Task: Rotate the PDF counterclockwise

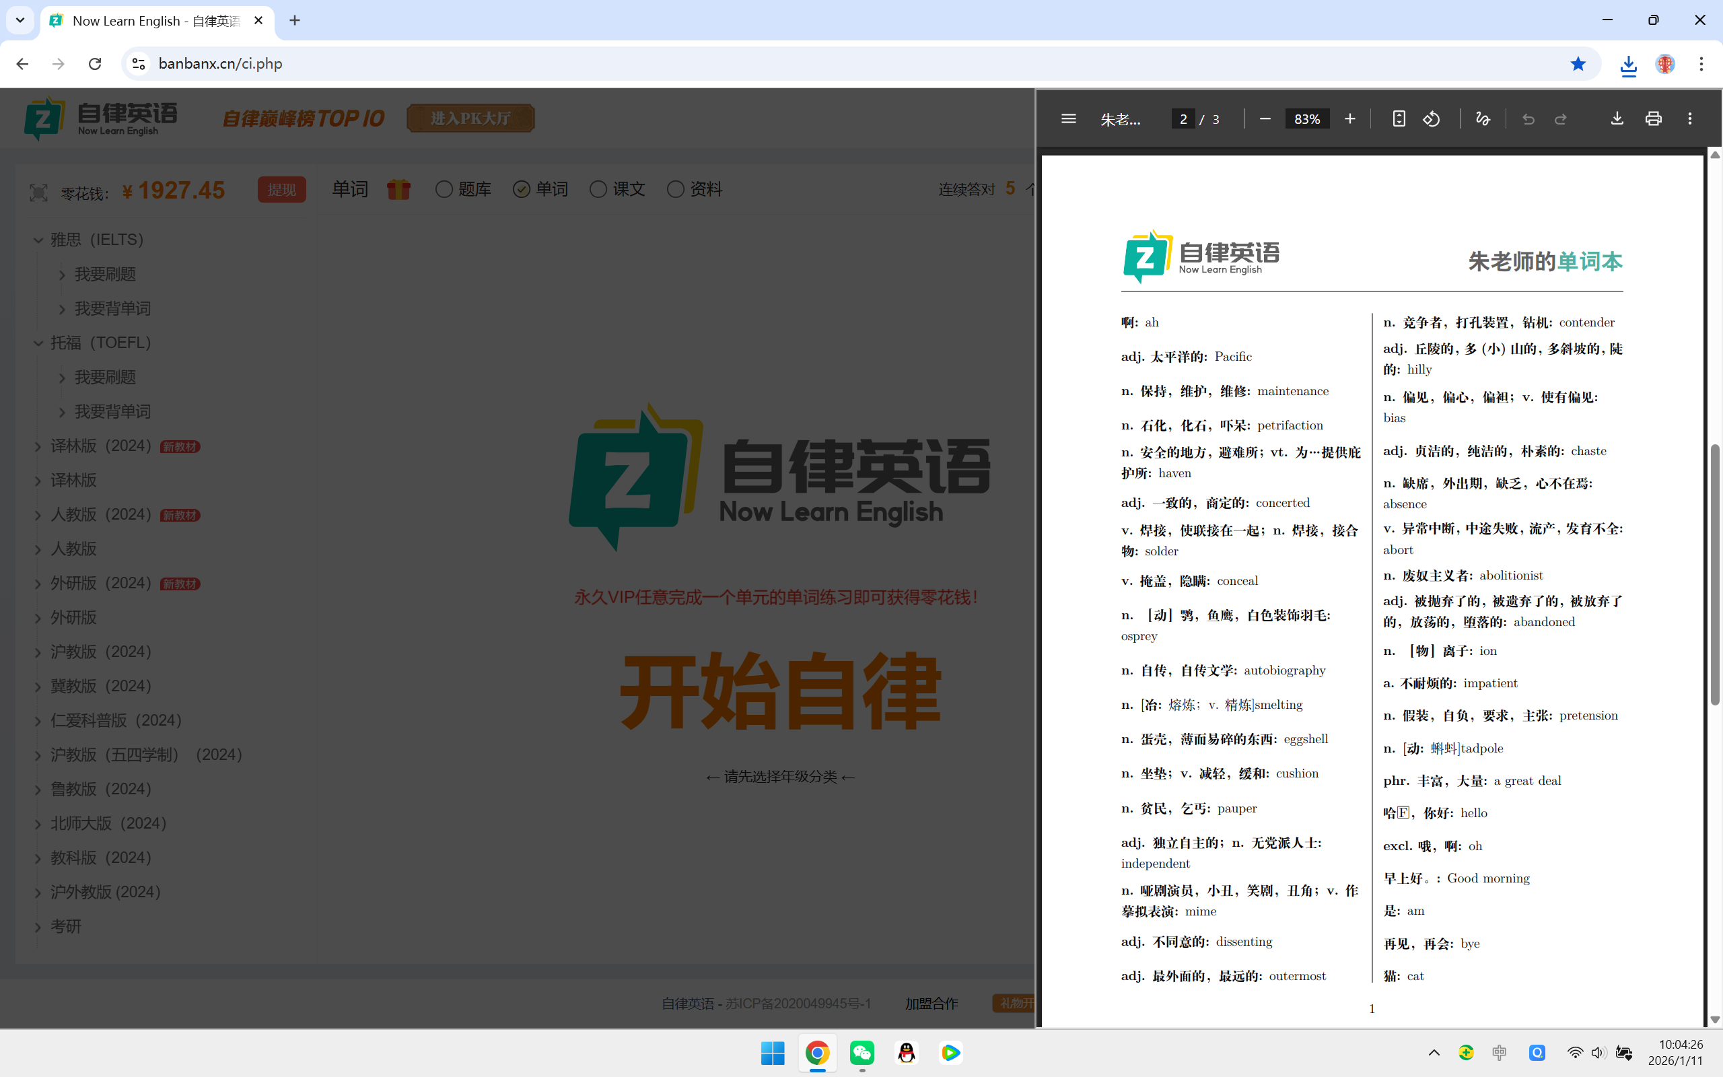Action: (1431, 119)
